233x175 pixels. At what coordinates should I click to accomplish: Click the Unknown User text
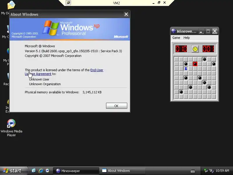click(x=39, y=79)
